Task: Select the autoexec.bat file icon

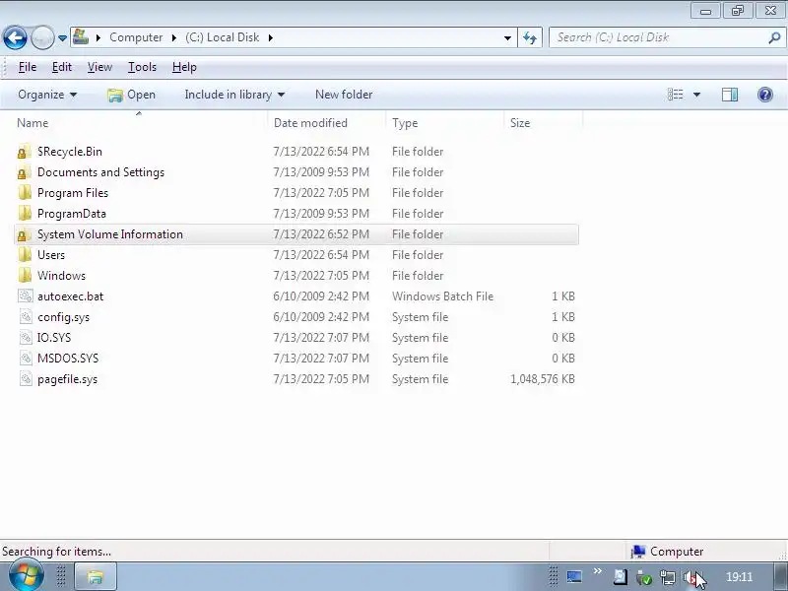Action: tap(26, 296)
